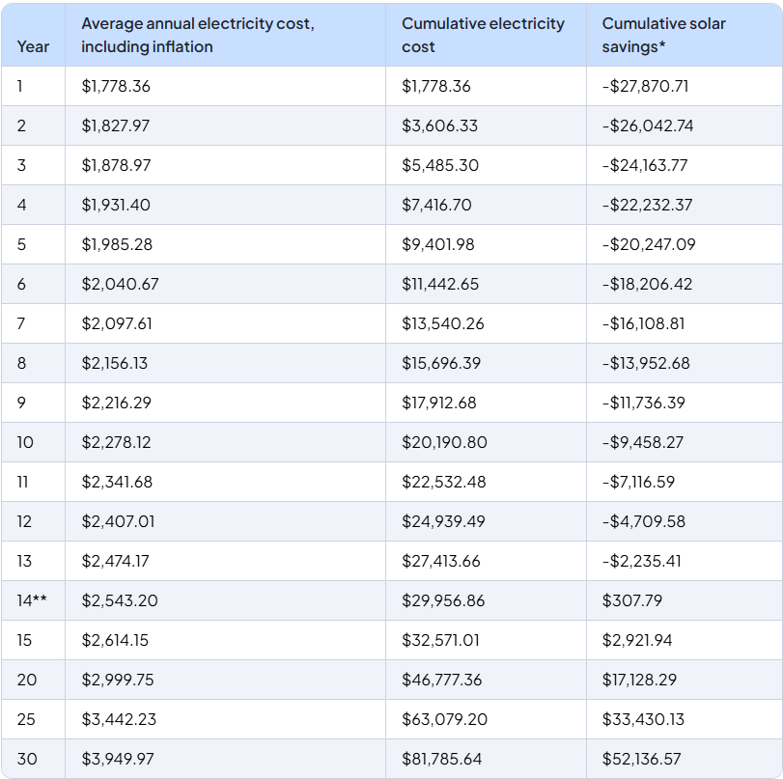783x779 pixels.
Task: Select the -$9,458.27 savings cell
Action: (x=643, y=442)
